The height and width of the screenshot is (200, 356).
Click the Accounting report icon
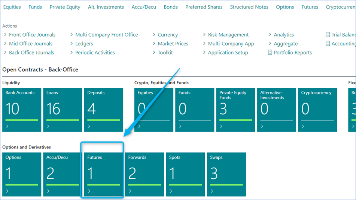pos(328,44)
